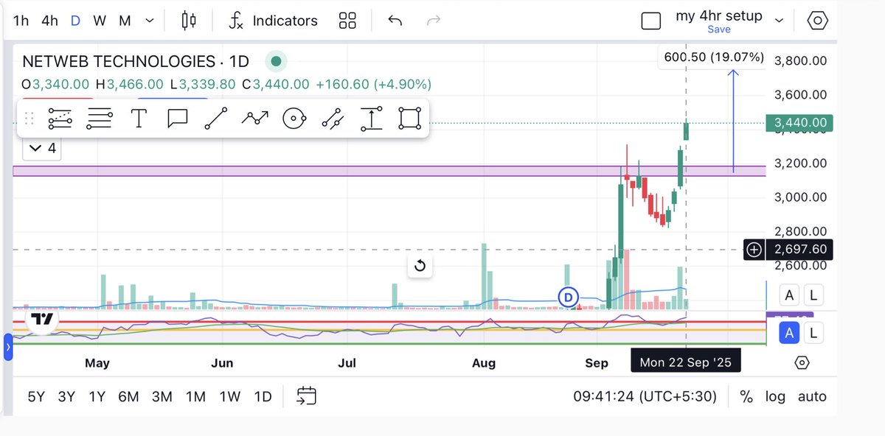Redo the chart action
Viewport: 885px width, 436px height.
pos(434,21)
